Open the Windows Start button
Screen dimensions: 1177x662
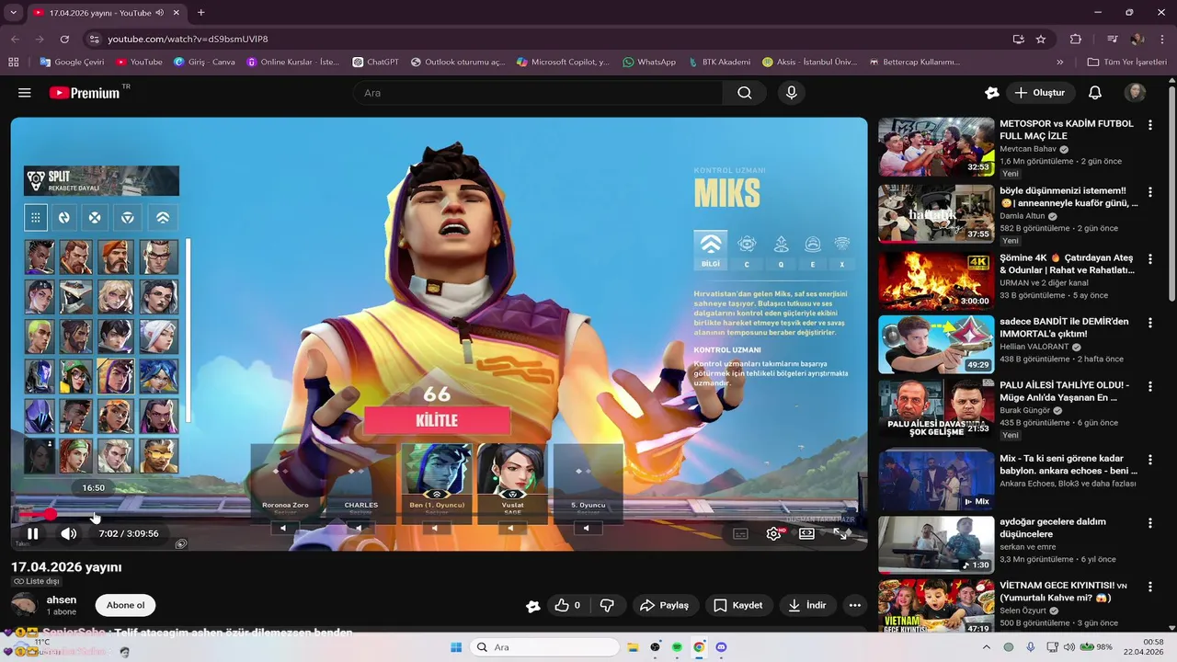click(456, 647)
